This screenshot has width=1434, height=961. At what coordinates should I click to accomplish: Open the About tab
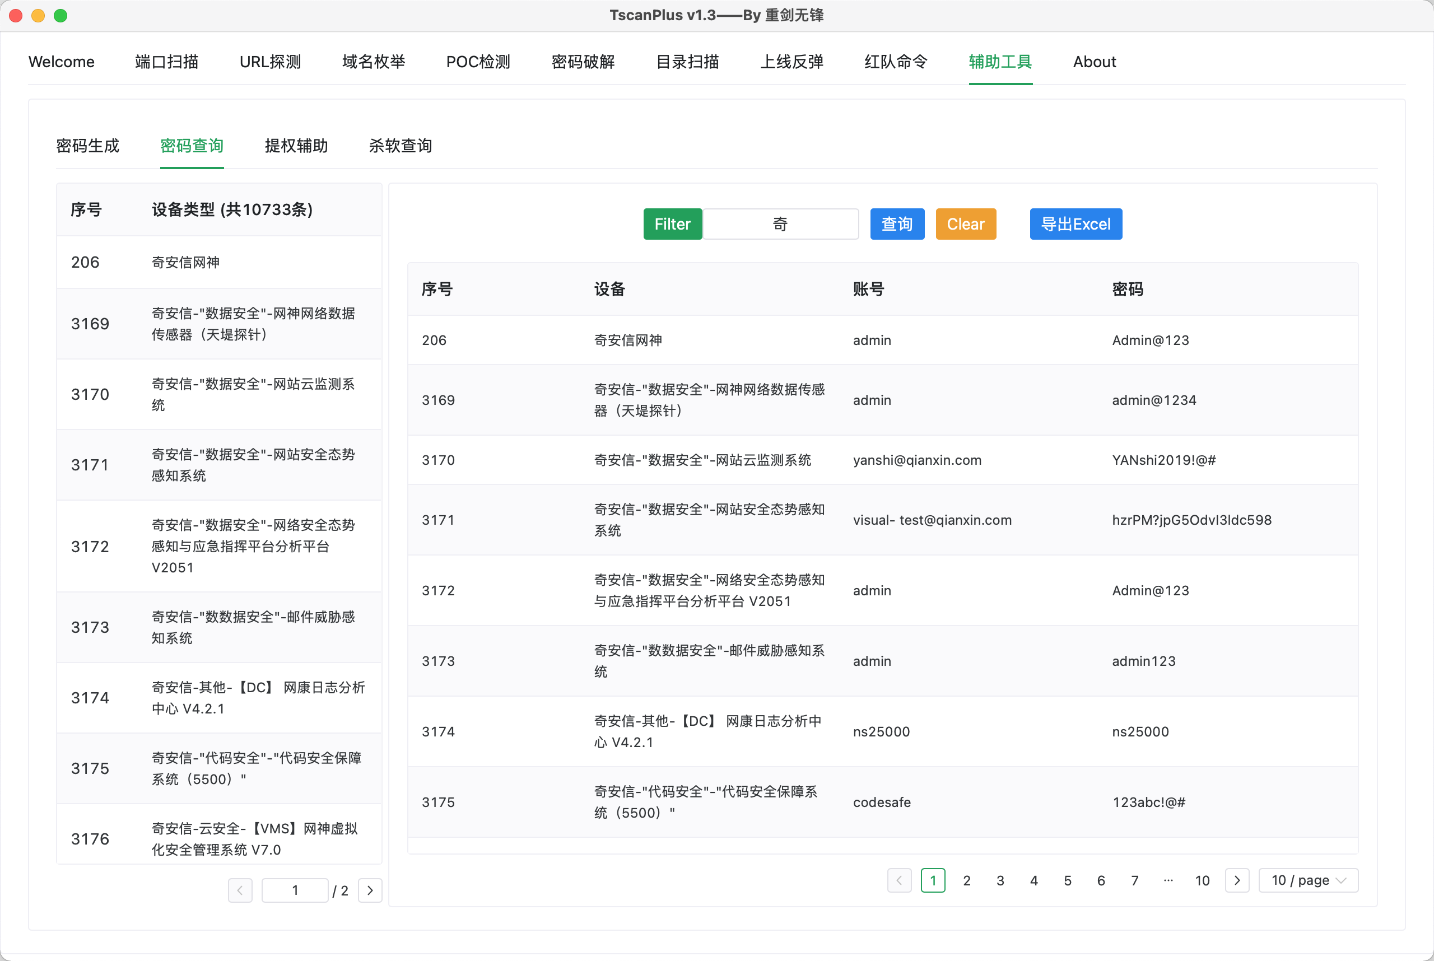tap(1094, 62)
